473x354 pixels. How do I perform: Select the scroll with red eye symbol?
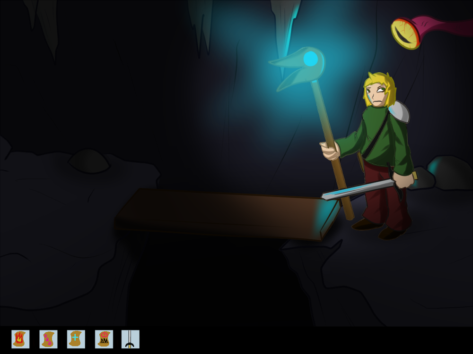104,339
